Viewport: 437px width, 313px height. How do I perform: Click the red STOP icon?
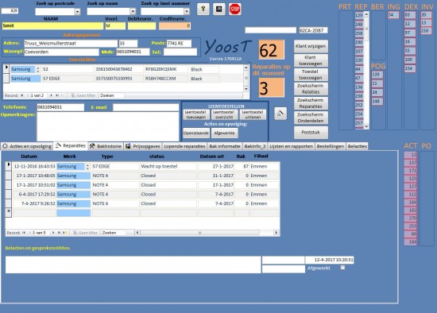(234, 10)
